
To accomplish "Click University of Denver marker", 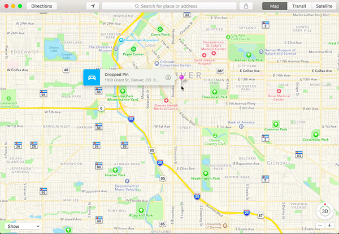I will click(225, 226).
